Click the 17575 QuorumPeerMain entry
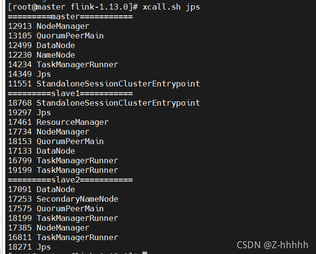The width and height of the screenshot is (316, 254). tap(56, 209)
